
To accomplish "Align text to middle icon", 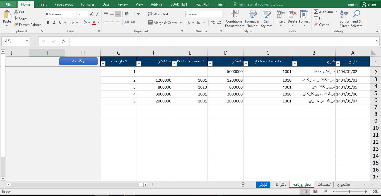I will pyautogui.click(x=112, y=14).
